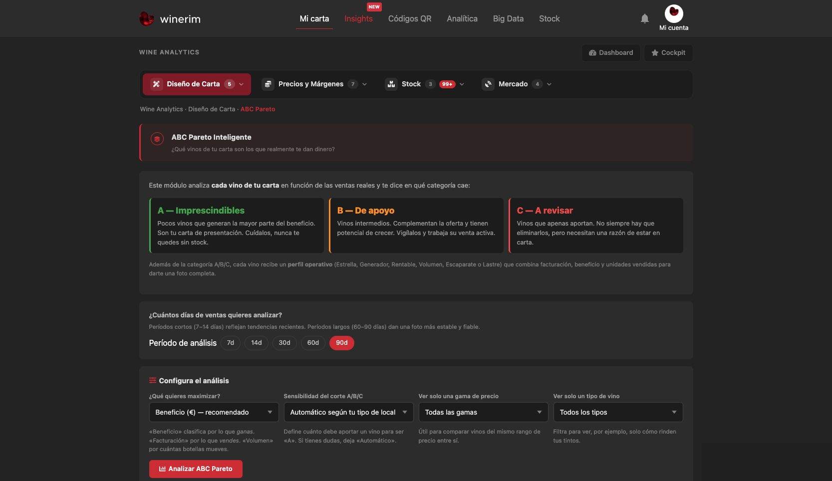Click Wine Analytics breadcrumb link

[x=162, y=109]
